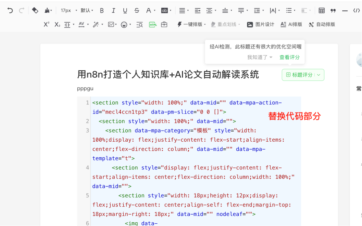Click the spacing before paragraph icon

point(225,11)
